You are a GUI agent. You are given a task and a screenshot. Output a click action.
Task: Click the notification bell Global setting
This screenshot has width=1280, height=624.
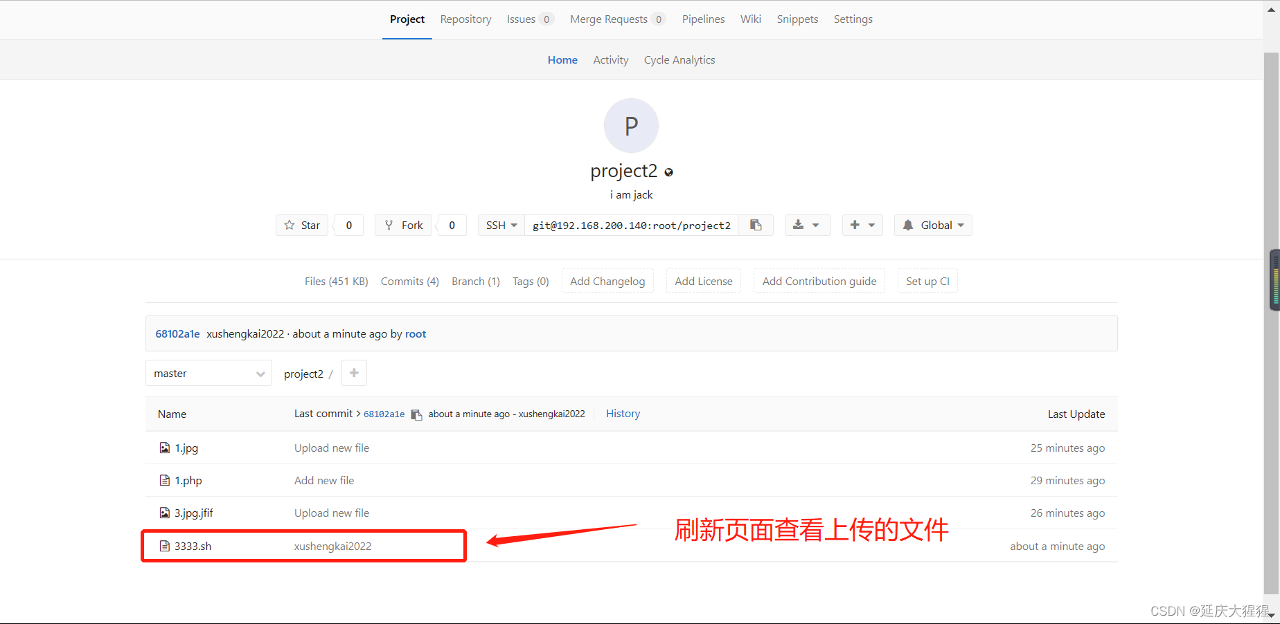point(908,225)
